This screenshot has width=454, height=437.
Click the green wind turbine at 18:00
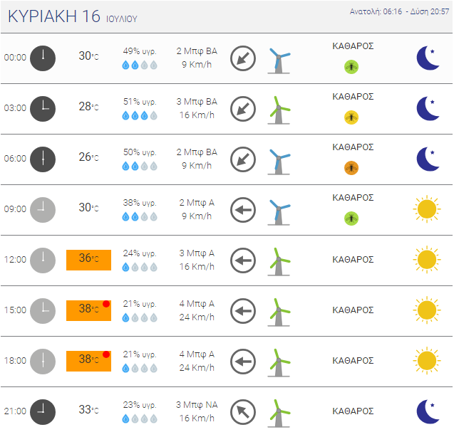coord(279,363)
